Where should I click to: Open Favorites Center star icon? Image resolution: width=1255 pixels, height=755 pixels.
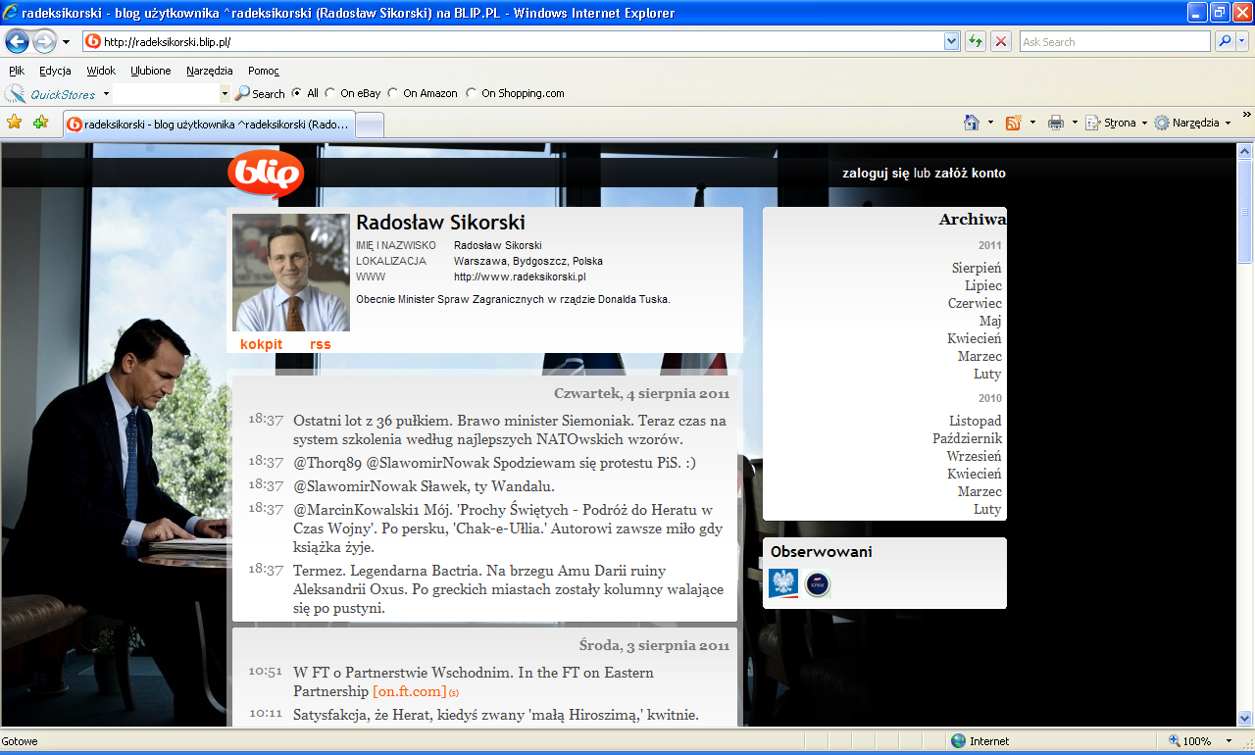15,123
